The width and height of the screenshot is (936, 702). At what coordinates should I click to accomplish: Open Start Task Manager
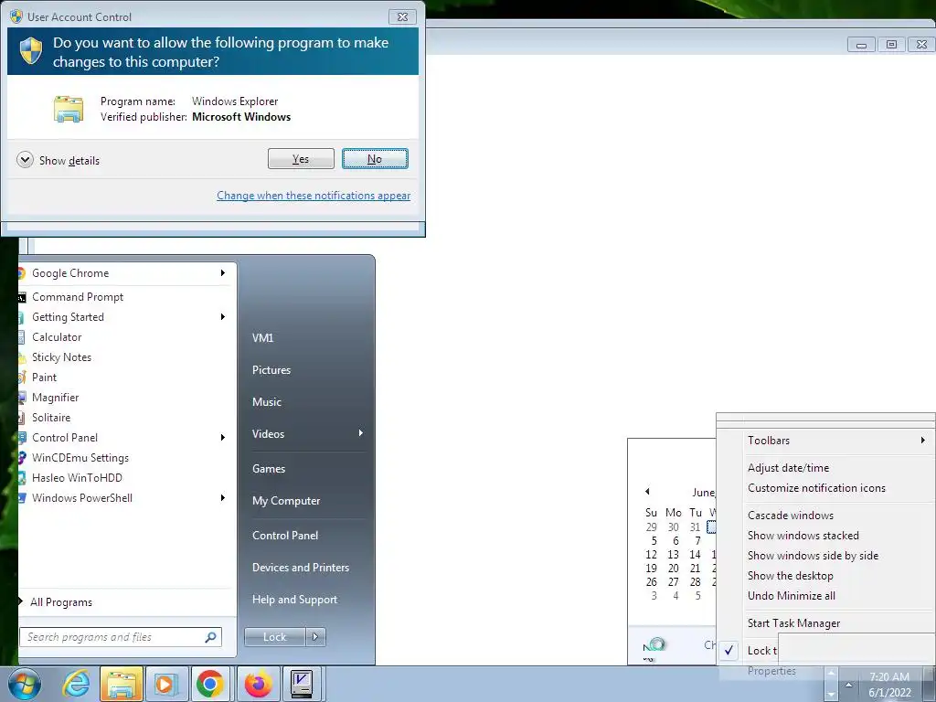pos(793,623)
